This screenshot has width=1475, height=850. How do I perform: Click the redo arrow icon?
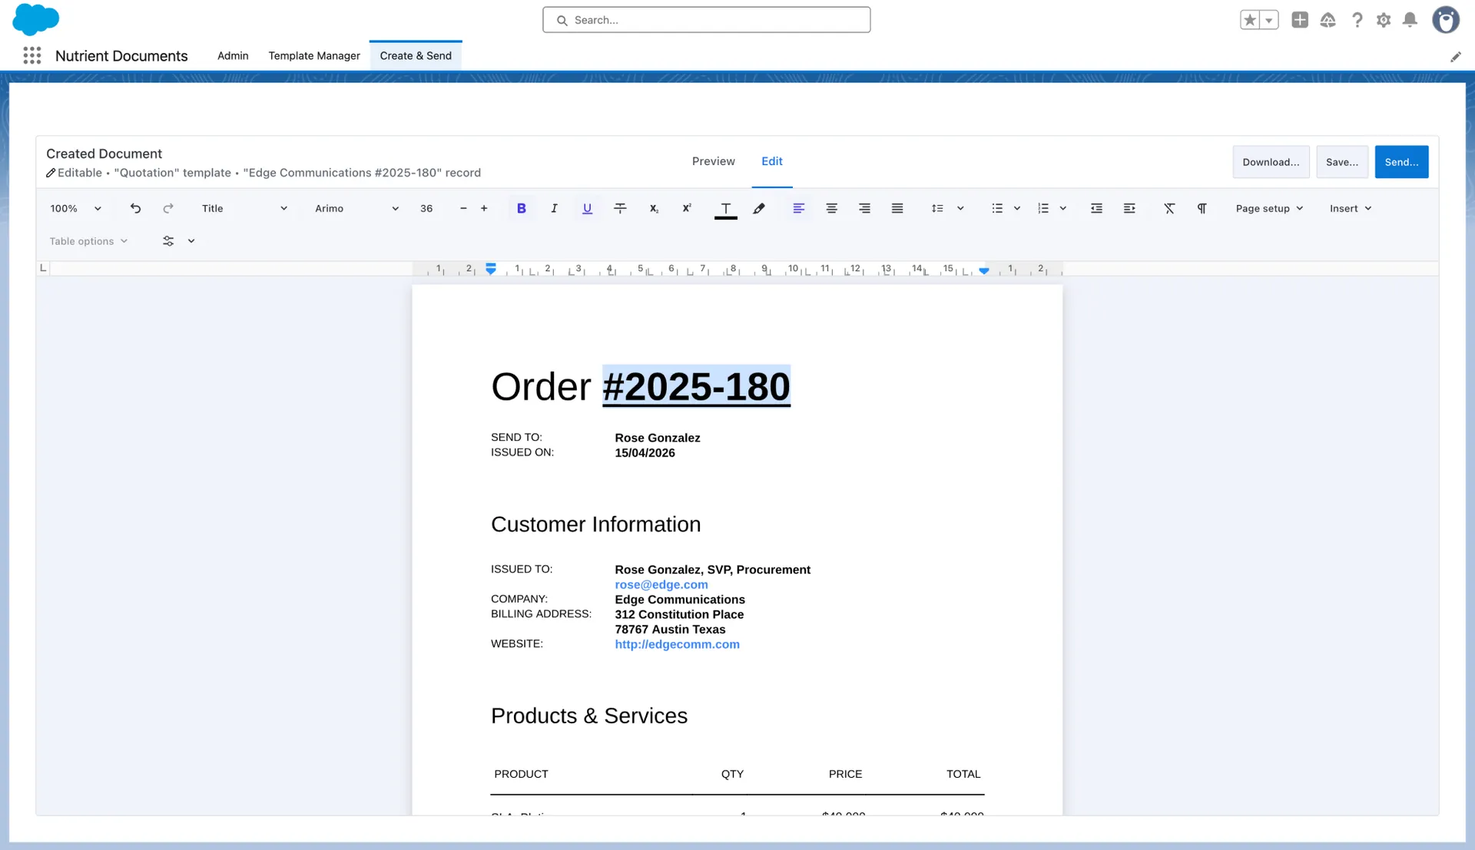tap(168, 208)
